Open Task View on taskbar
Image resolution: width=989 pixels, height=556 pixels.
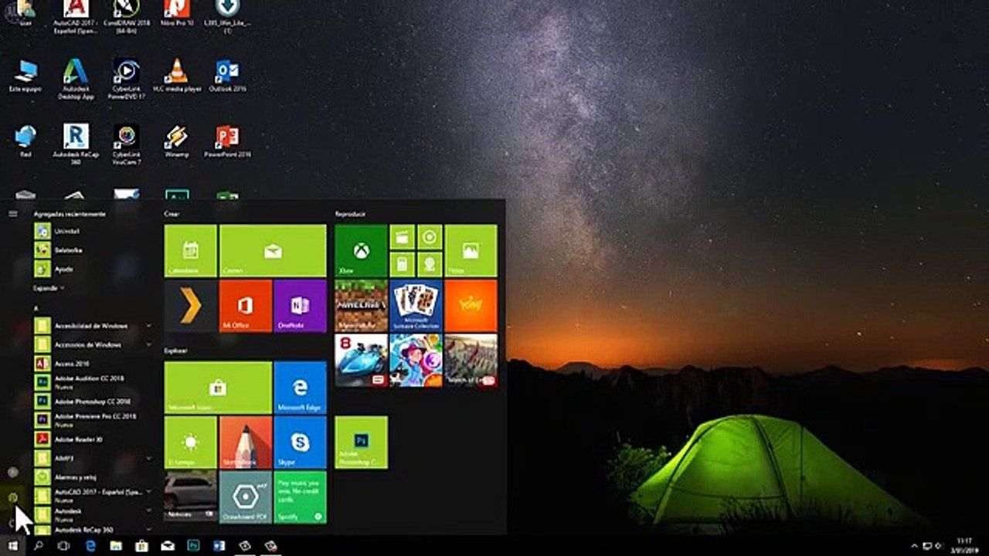click(64, 546)
